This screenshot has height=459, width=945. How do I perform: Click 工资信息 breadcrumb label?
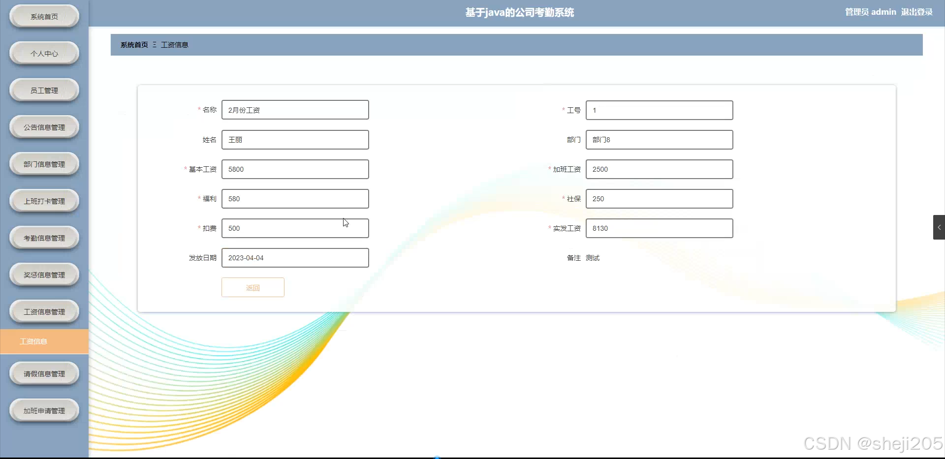[x=175, y=44]
